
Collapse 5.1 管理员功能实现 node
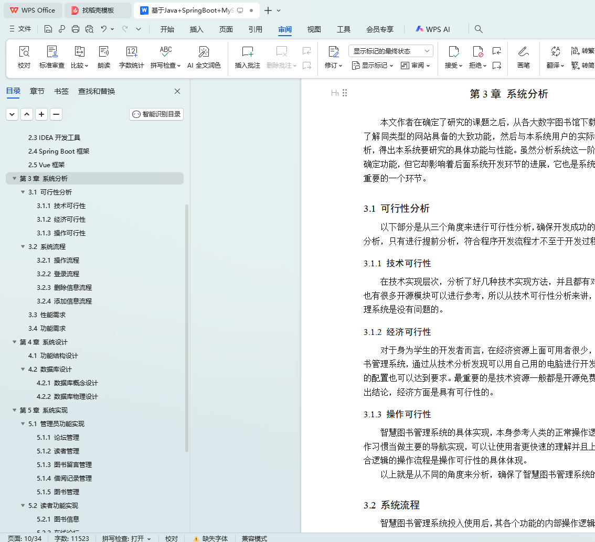pos(23,424)
